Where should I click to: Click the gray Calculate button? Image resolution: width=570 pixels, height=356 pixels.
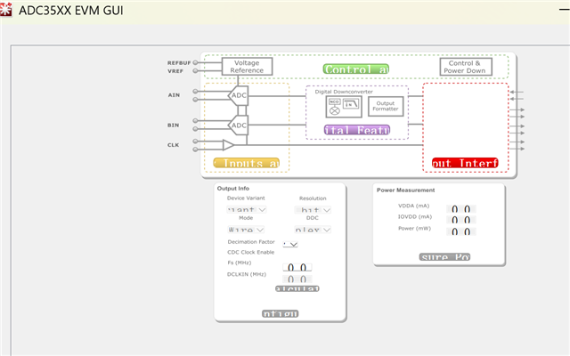coord(297,288)
